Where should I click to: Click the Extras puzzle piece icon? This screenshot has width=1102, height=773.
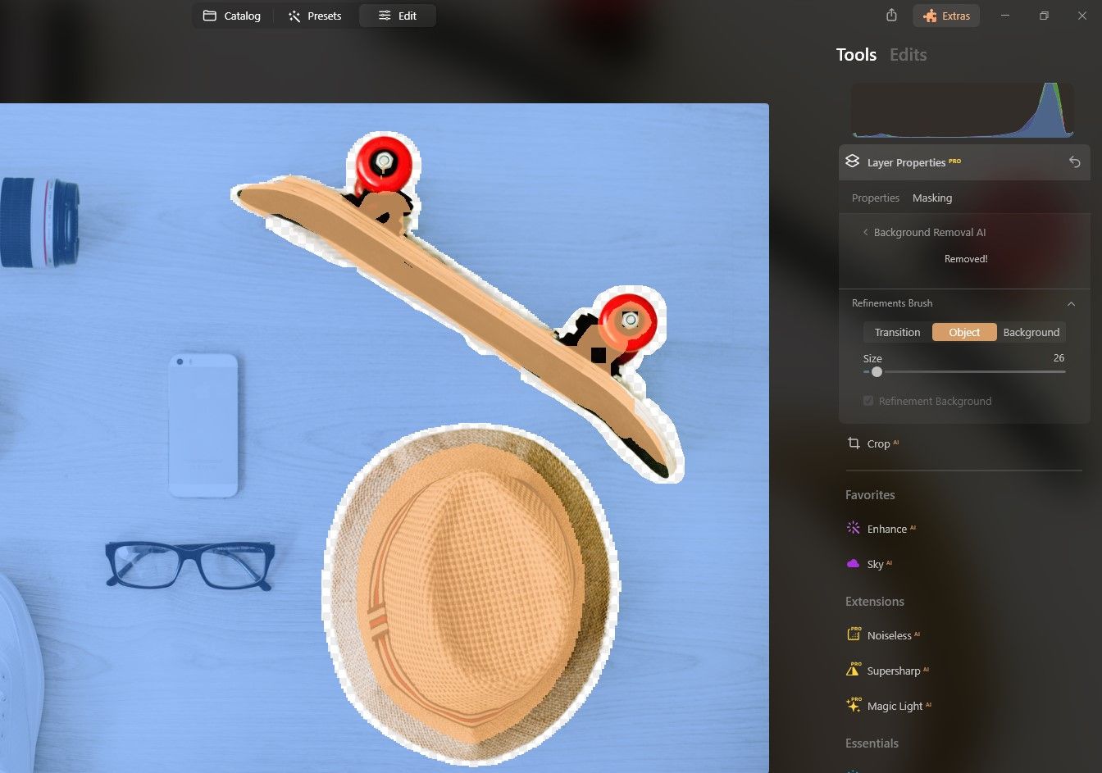[x=930, y=16]
